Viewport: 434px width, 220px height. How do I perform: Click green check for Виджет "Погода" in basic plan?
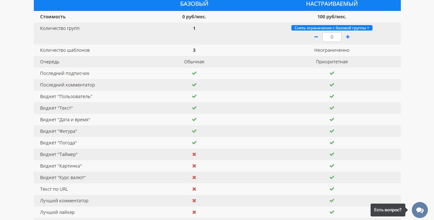(194, 143)
